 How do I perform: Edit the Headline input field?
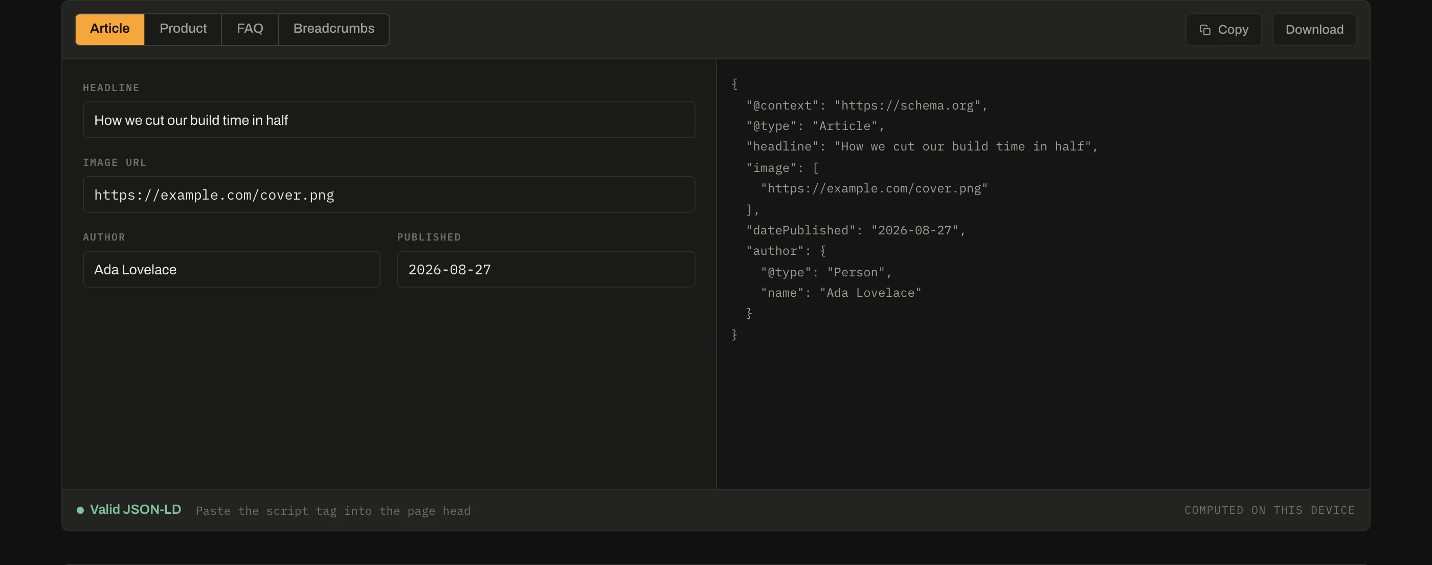(x=389, y=120)
